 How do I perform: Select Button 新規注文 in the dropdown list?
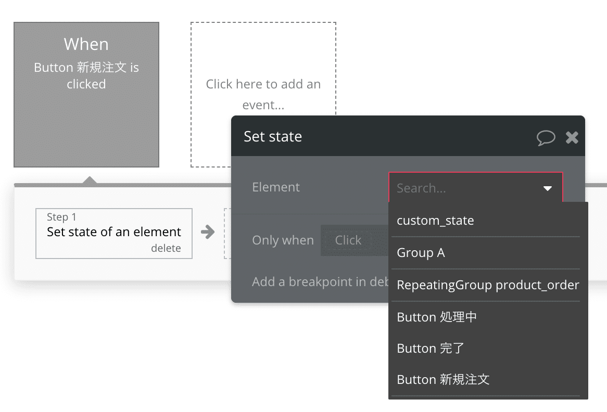tap(443, 379)
